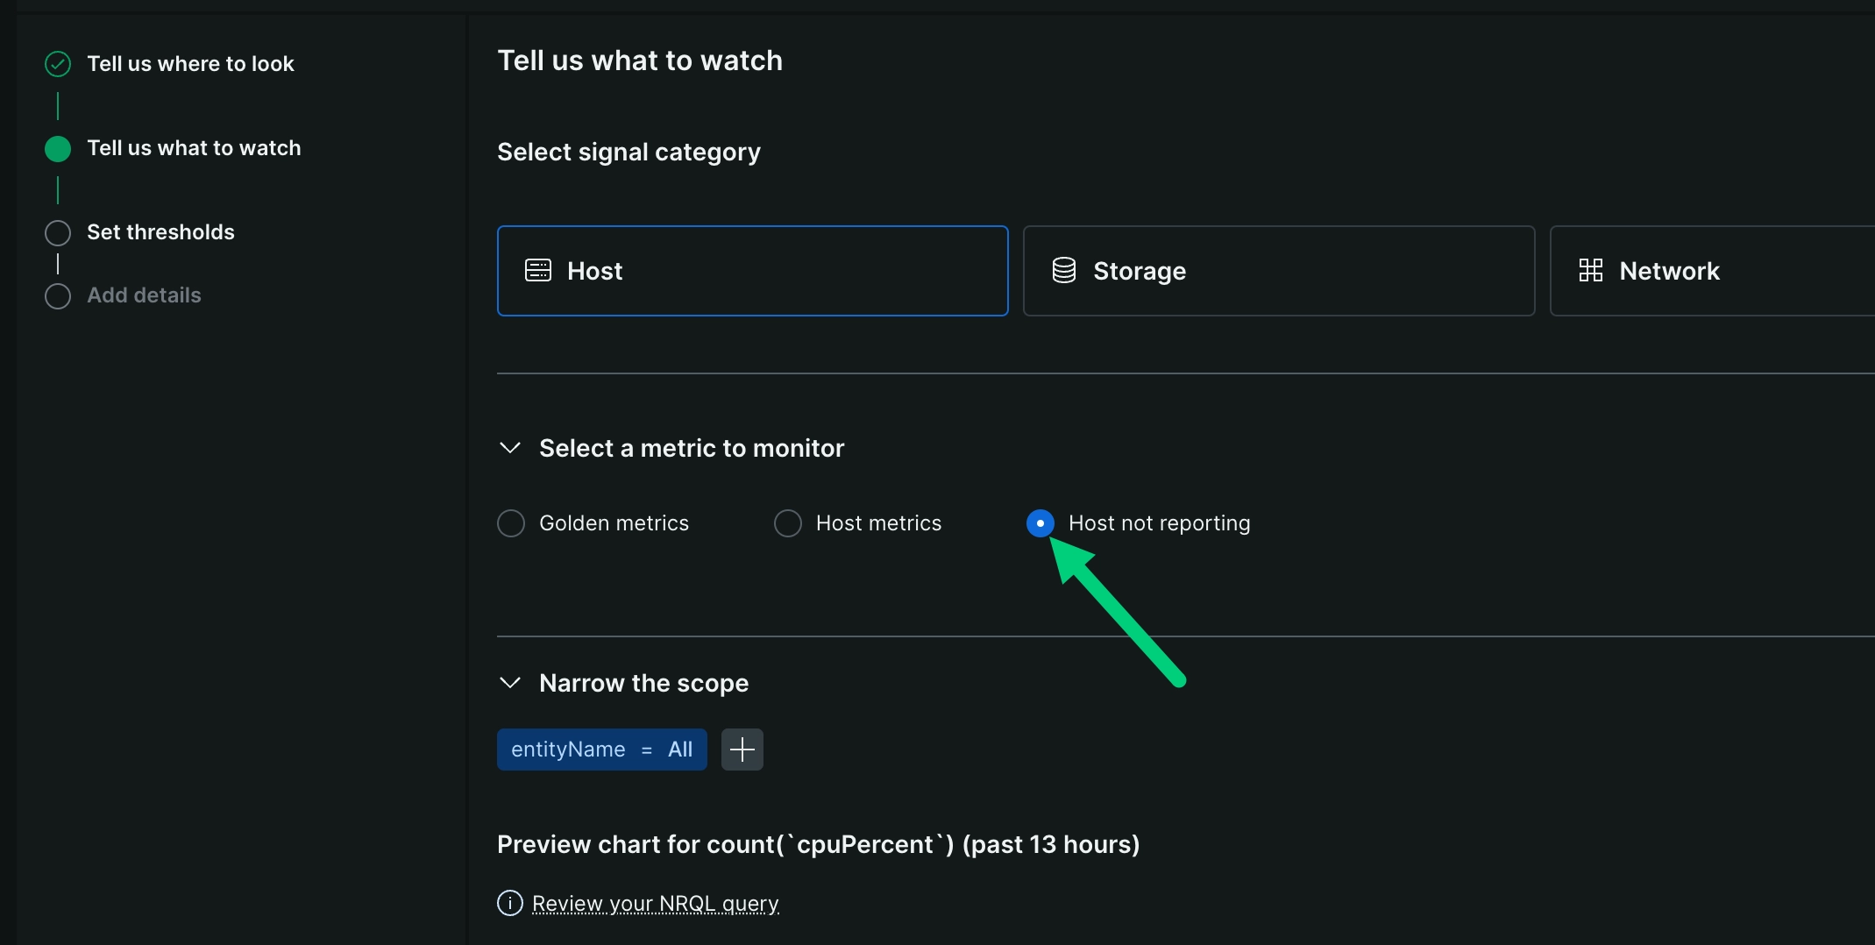Click the Network grid icon
The height and width of the screenshot is (945, 1875).
(x=1590, y=271)
